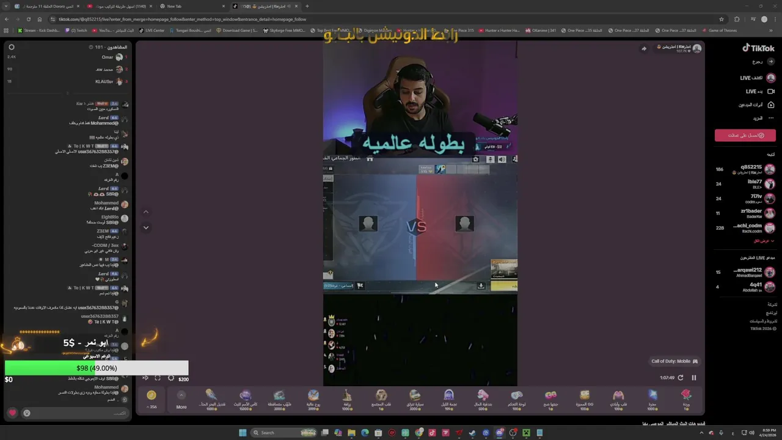This screenshot has width=782, height=440.
Task: Reload the browser page
Action: [29, 19]
